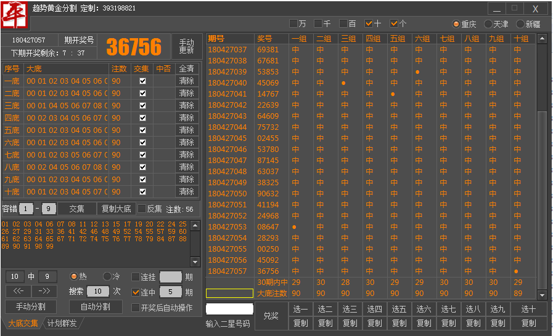Click the results table scroll-down arrow
This screenshot has height=336, width=553.
tap(542, 295)
